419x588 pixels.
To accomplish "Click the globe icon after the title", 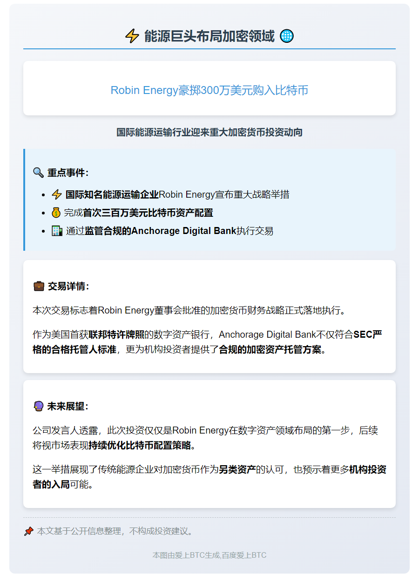I will click(x=287, y=36).
